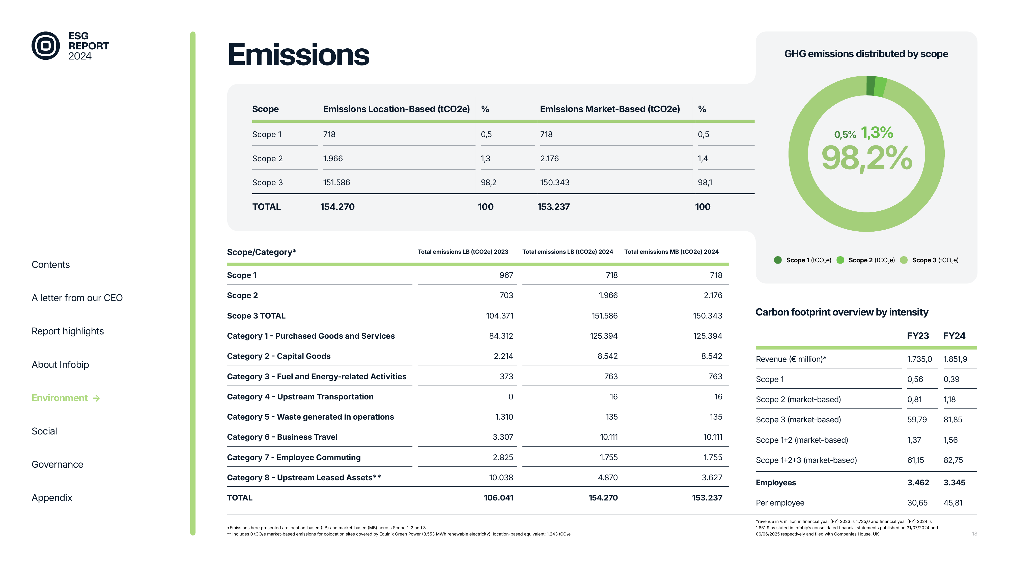
Task: Click the ESG REPORT 2024 title text
Action: [x=89, y=46]
